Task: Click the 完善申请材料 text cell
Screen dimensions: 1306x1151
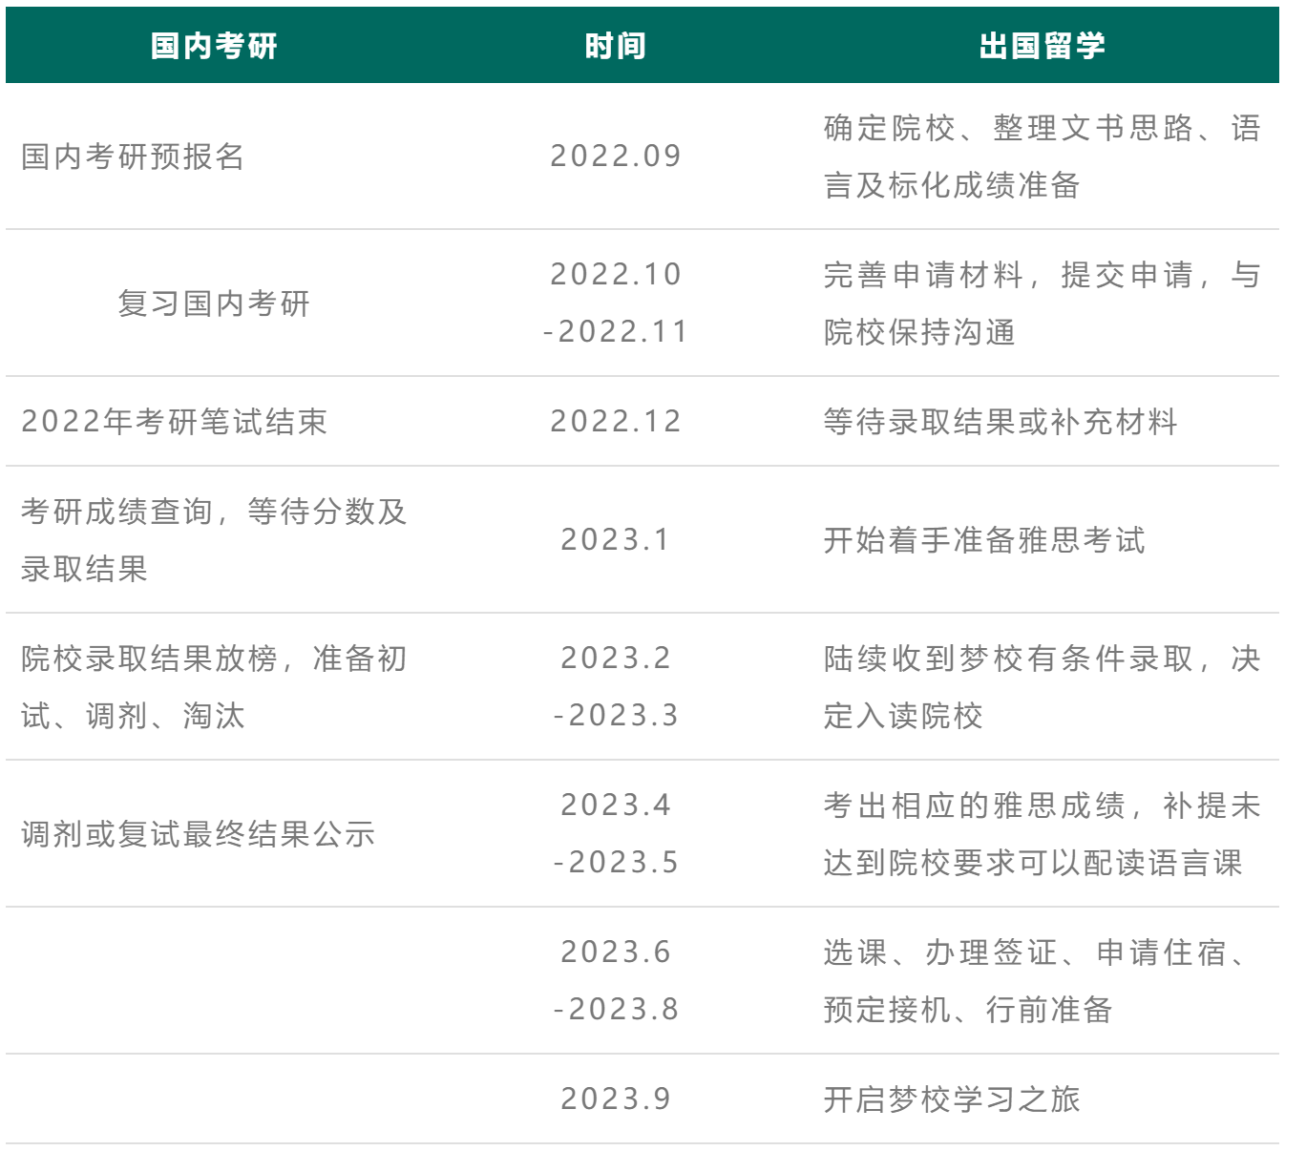Action: tap(1042, 303)
